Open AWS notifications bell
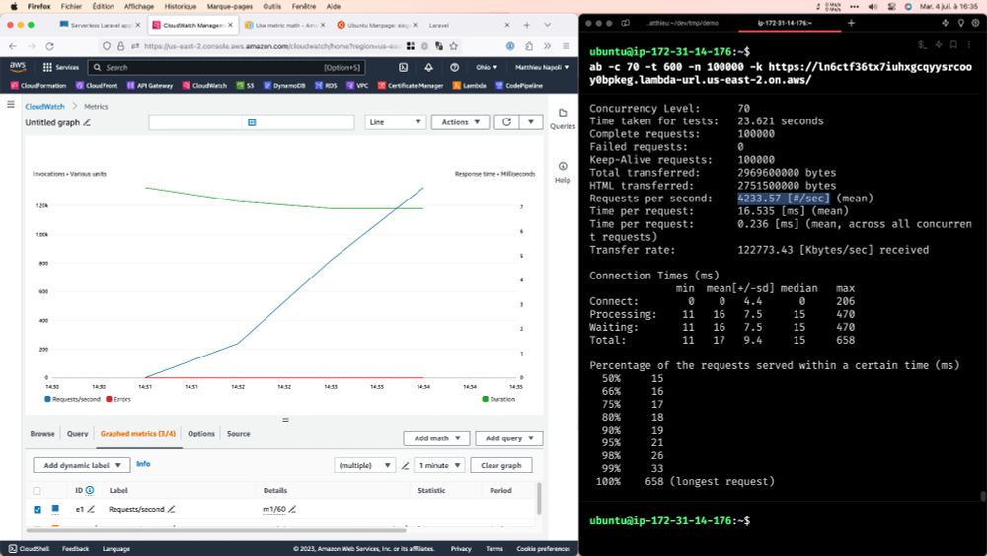Screen dimensions: 987x556 428,67
